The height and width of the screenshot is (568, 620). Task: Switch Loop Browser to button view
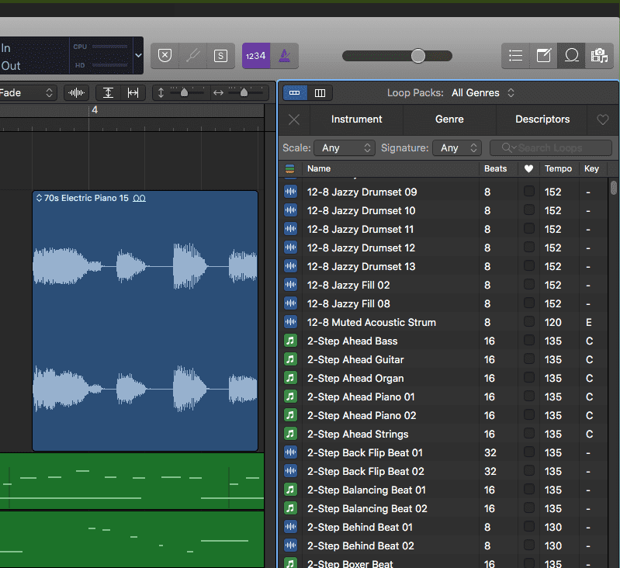point(295,93)
